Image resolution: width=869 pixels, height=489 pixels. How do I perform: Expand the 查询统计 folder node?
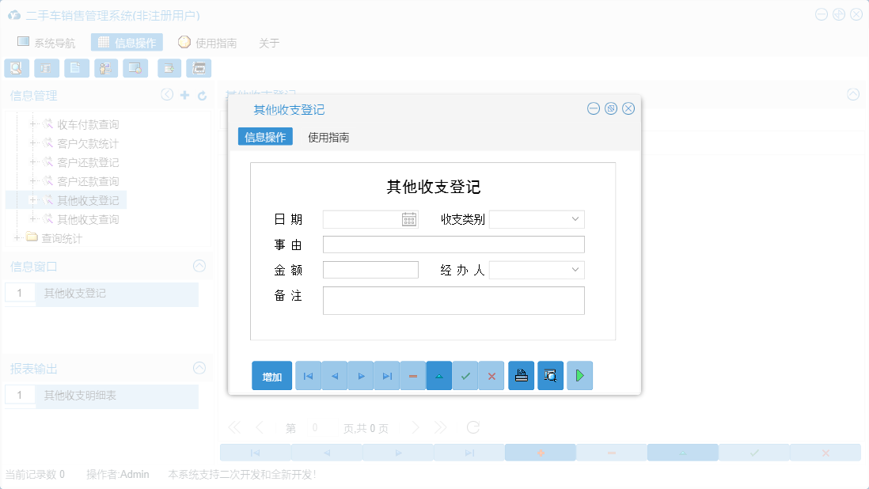pyautogui.click(x=17, y=237)
